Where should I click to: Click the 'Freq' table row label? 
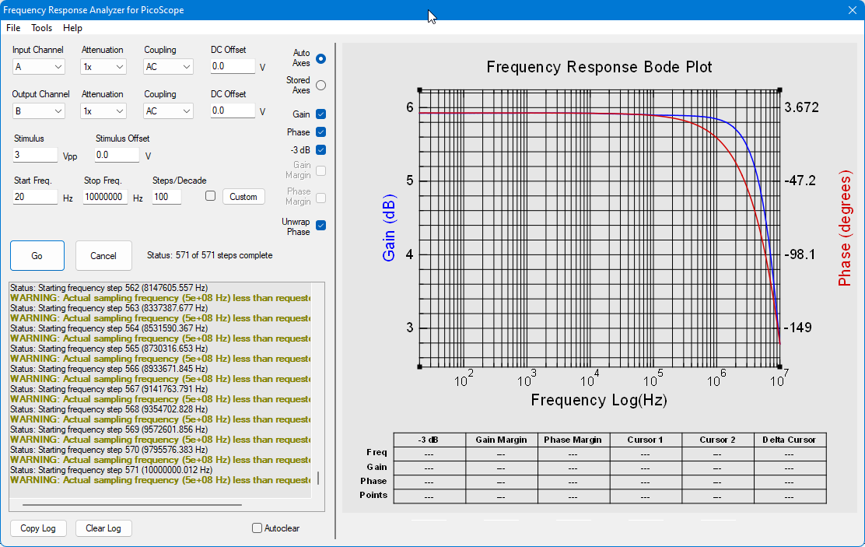point(376,453)
